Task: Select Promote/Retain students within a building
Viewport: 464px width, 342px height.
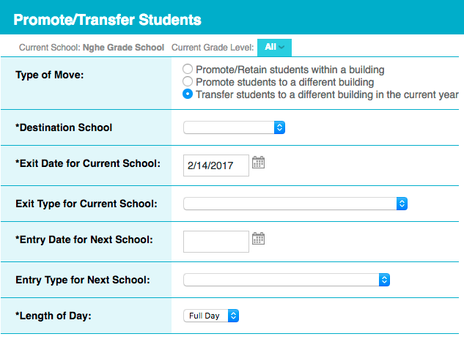Action: tap(188, 70)
